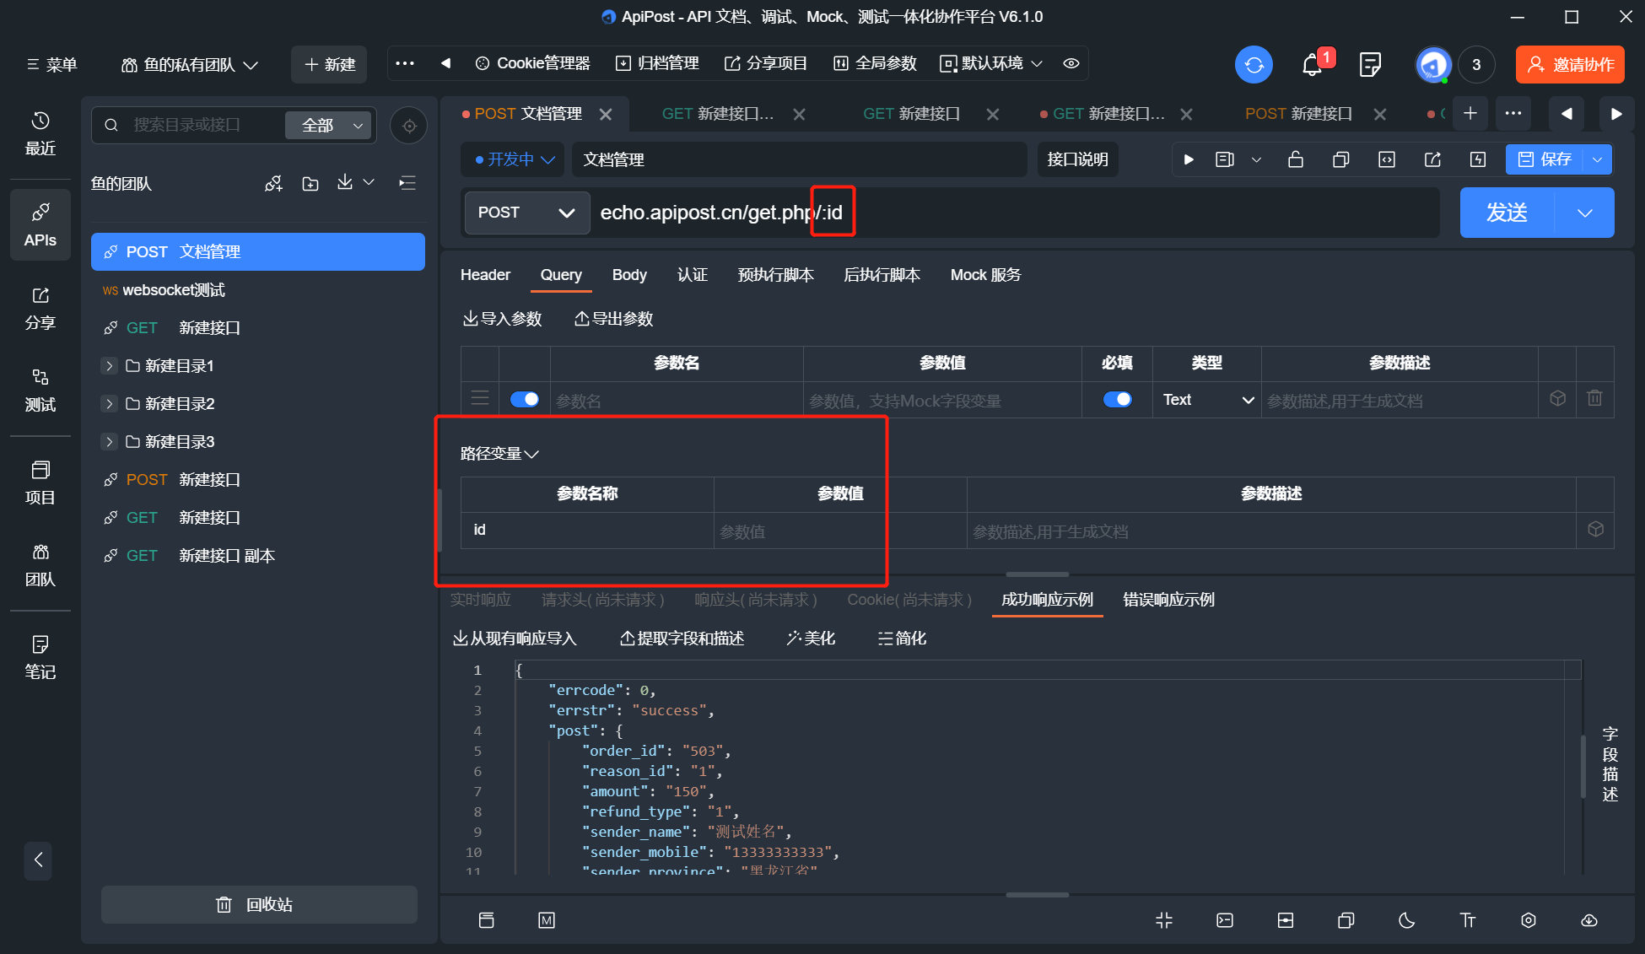The height and width of the screenshot is (954, 1645).
Task: Open the notes icon in the top bar
Action: (x=1370, y=65)
